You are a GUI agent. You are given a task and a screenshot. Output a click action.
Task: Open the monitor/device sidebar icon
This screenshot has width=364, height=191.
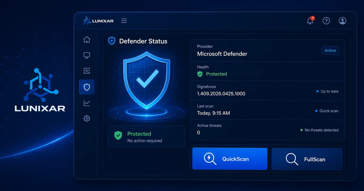pyautogui.click(x=87, y=55)
